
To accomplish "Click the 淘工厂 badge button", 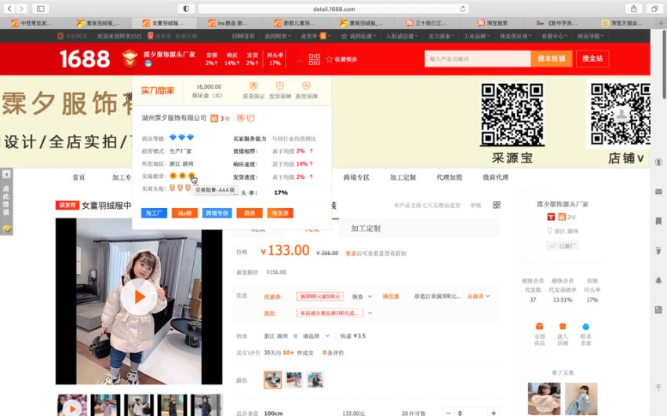I will pyautogui.click(x=154, y=213).
